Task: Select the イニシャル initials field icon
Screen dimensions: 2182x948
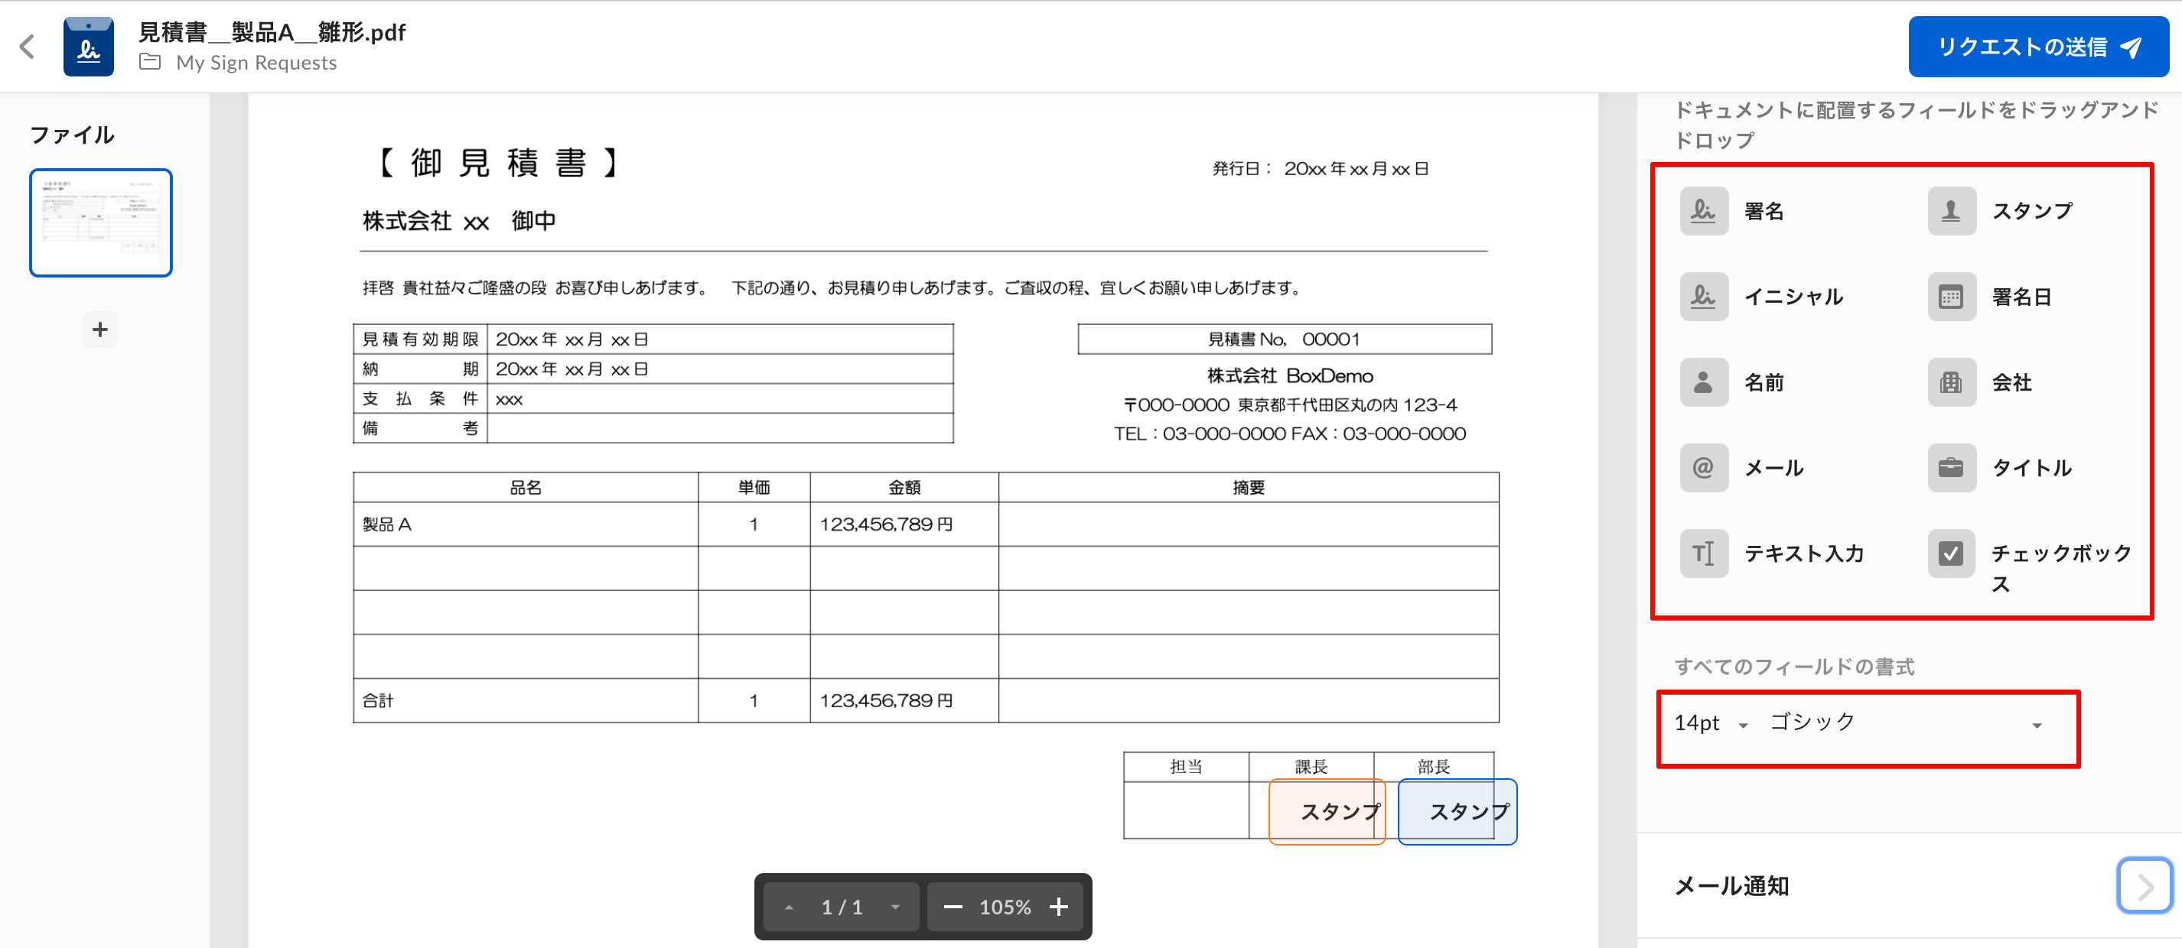Action: tap(1703, 297)
